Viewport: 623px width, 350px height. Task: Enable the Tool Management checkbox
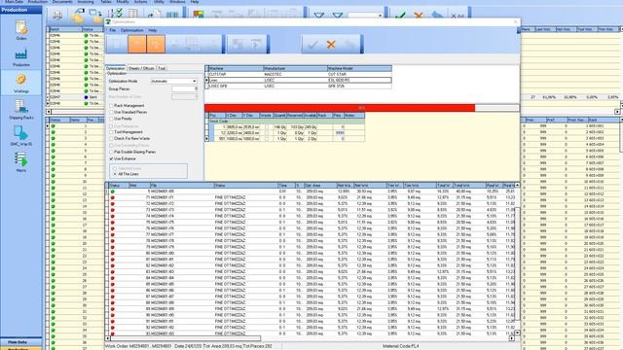111,132
